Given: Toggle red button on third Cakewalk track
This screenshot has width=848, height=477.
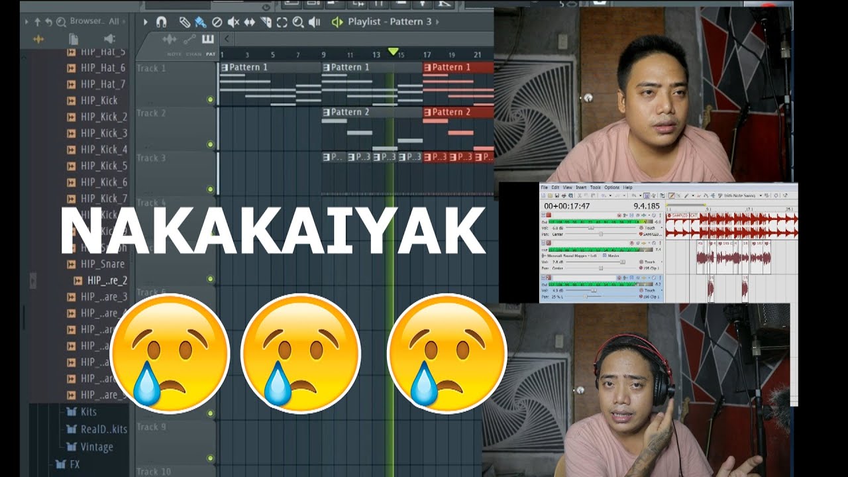Looking at the screenshot, I should pyautogui.click(x=549, y=278).
